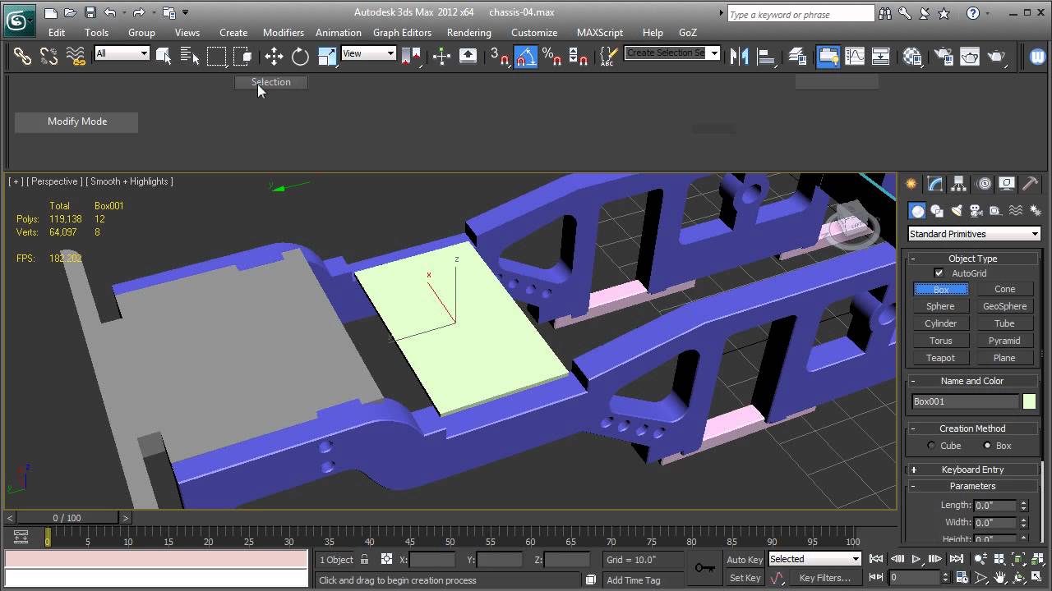Viewport: 1052px width, 591px height.
Task: Open the Rendering menu
Action: pos(469,32)
